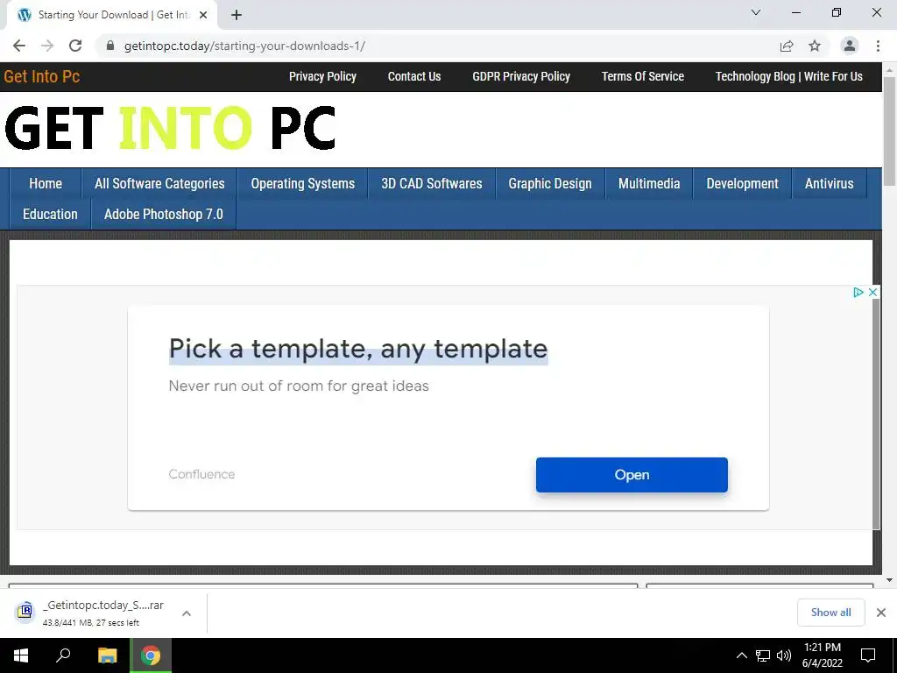Open File Explorer from the taskbar
This screenshot has width=897, height=673.
tap(107, 655)
